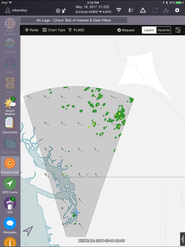Open the Flight Plan sidebar item
Image resolution: width=185 pixels, height=247 pixels.
(x=10, y=46)
